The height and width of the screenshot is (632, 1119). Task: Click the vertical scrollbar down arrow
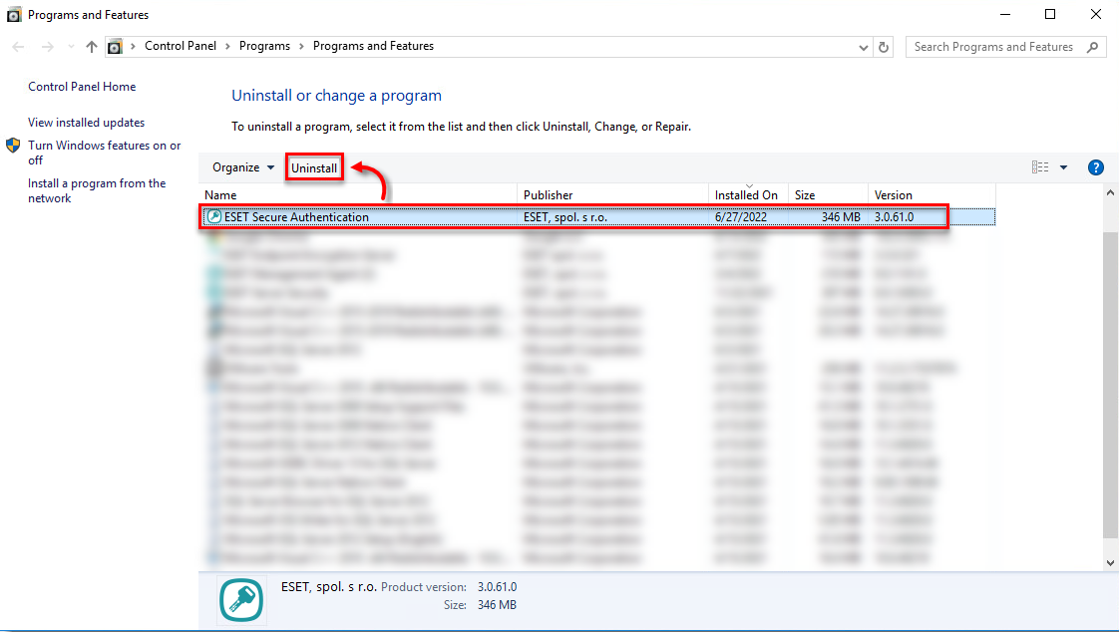click(1111, 563)
